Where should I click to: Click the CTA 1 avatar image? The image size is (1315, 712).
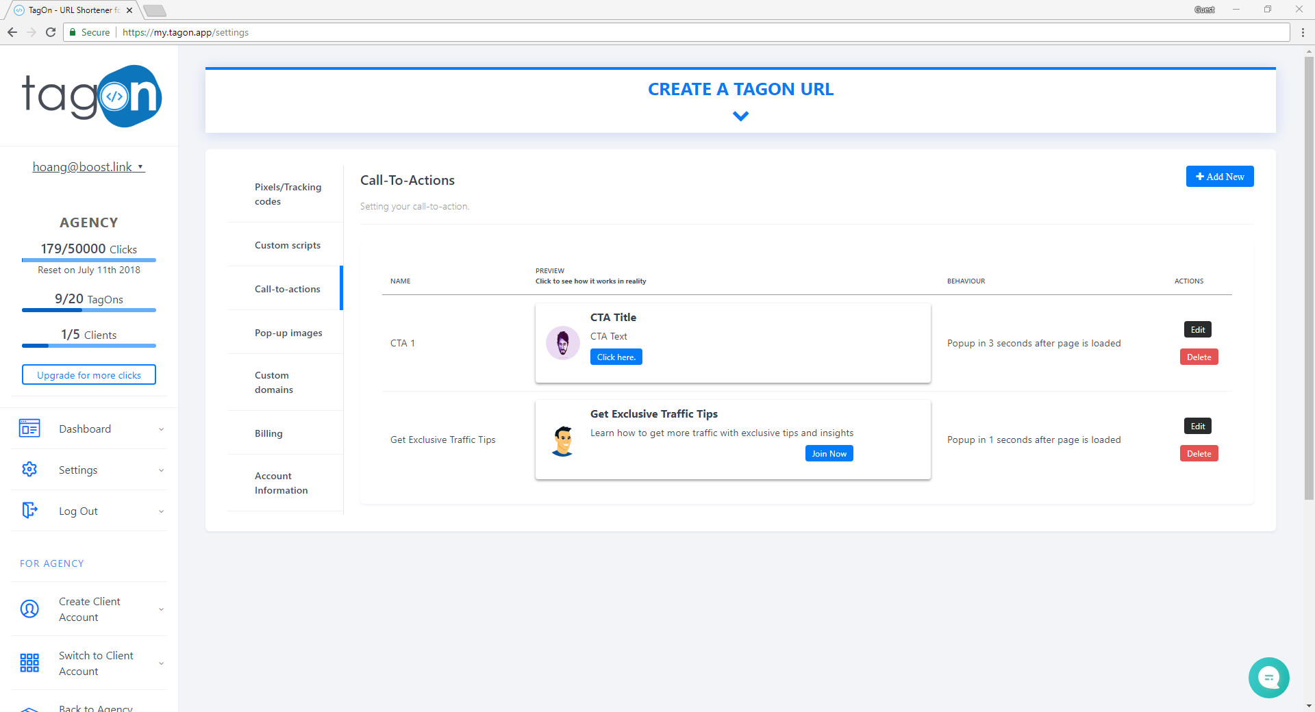pyautogui.click(x=563, y=343)
